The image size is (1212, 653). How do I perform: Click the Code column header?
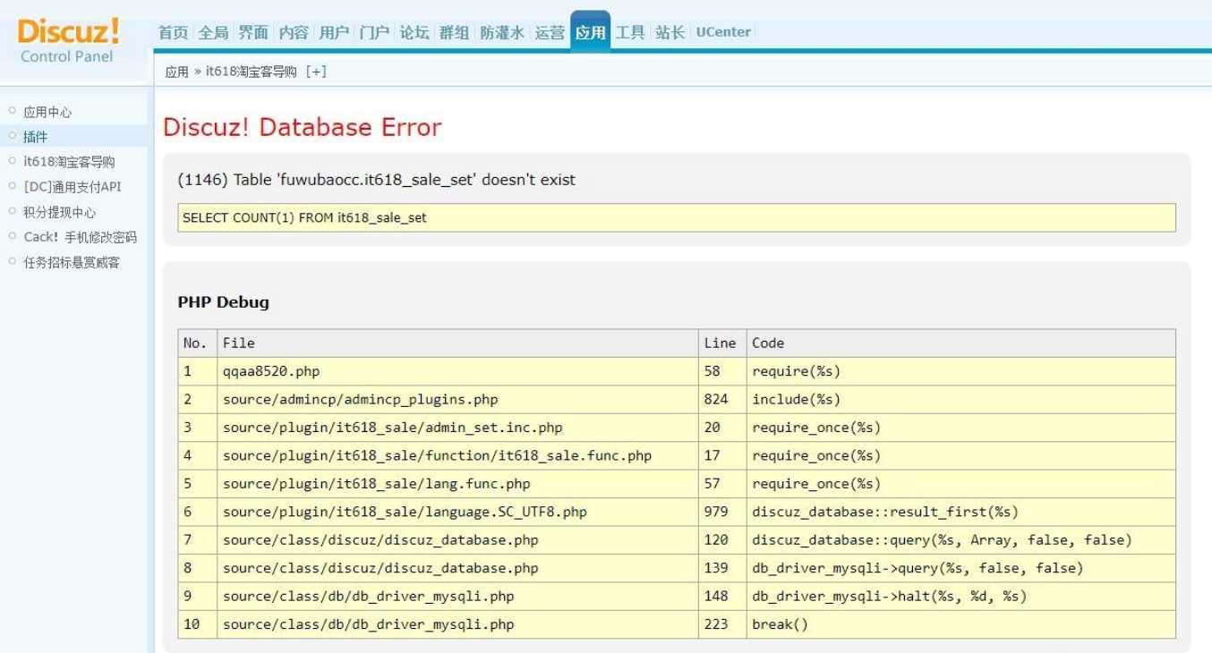click(961, 343)
